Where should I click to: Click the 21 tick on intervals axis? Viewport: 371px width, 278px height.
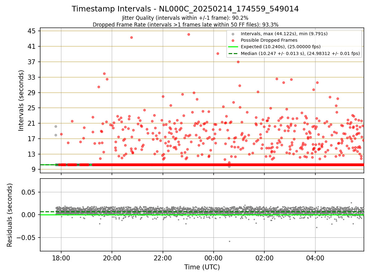32,123
